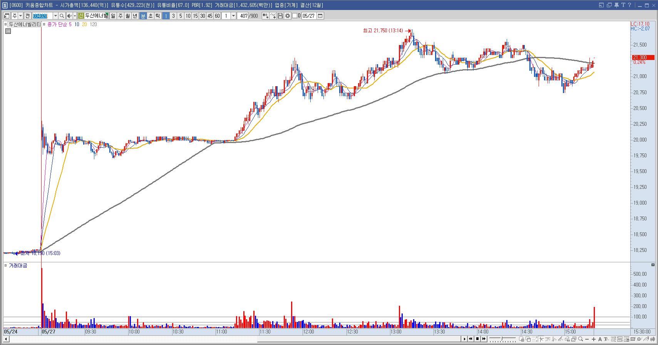Open the chart settings gear icon
The height and width of the screenshot is (345, 658).
click(x=288, y=16)
